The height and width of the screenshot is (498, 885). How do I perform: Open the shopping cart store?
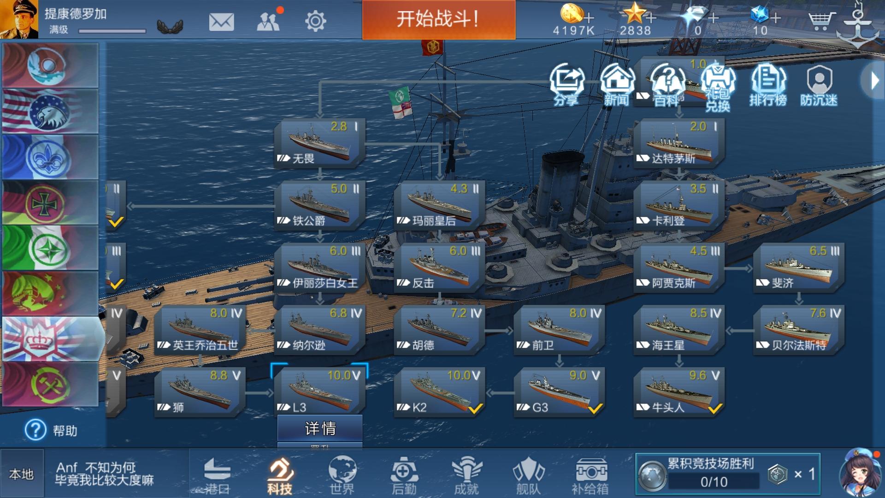pos(822,21)
